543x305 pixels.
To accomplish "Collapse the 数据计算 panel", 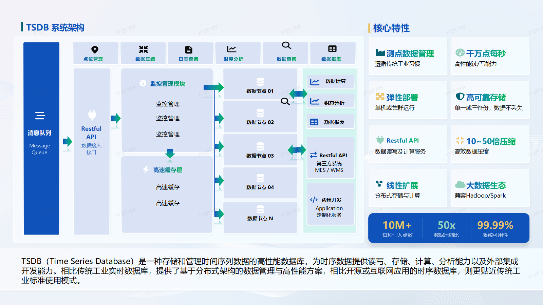I will (x=330, y=81).
